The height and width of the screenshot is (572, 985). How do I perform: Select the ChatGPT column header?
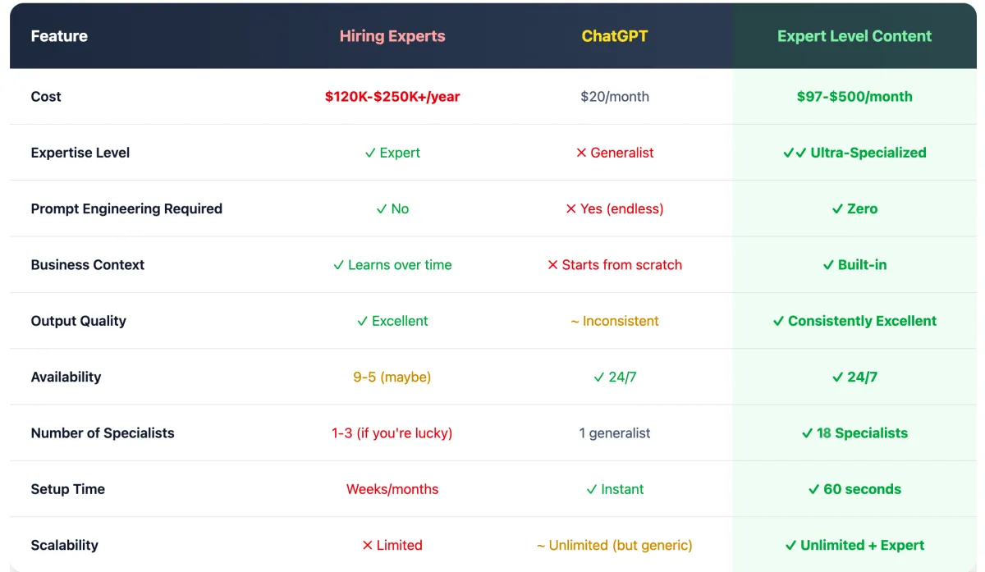click(x=615, y=36)
